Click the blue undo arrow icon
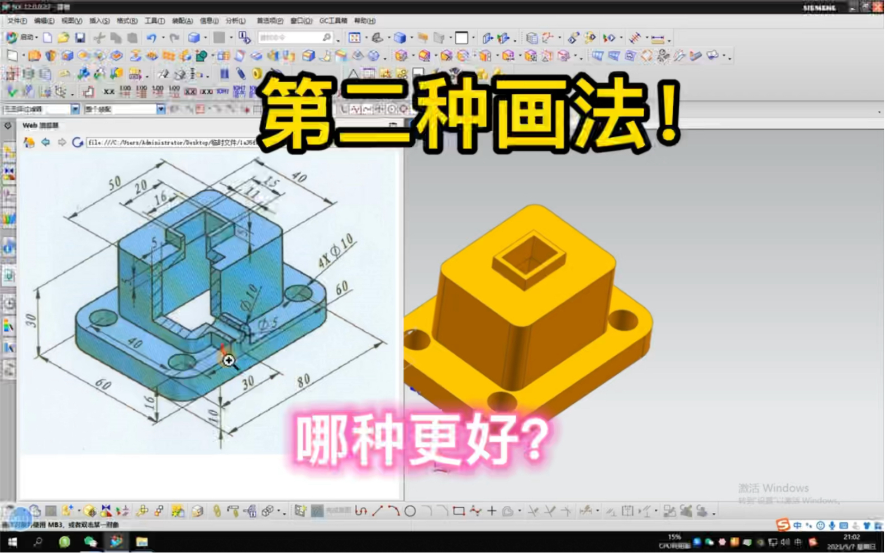This screenshot has height=553, width=885. click(x=151, y=37)
